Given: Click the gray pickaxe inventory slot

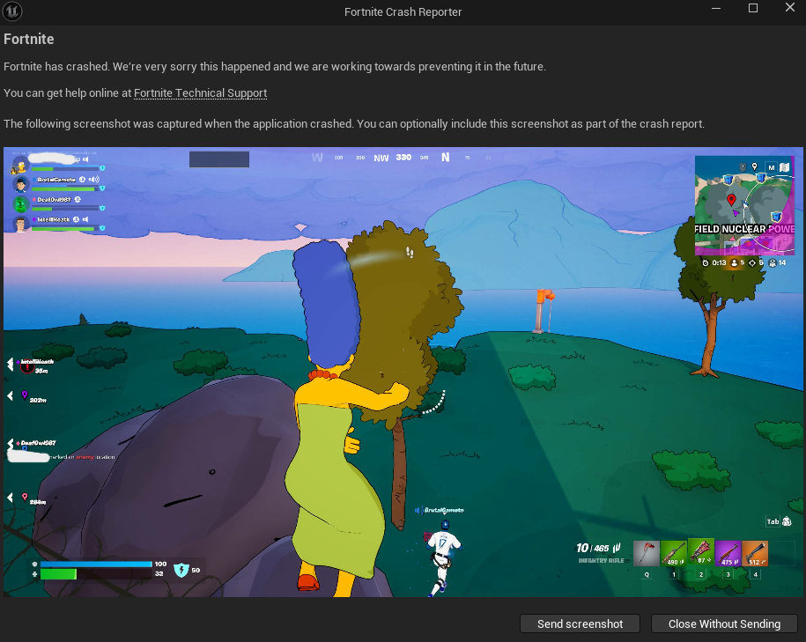Looking at the screenshot, I should (647, 554).
